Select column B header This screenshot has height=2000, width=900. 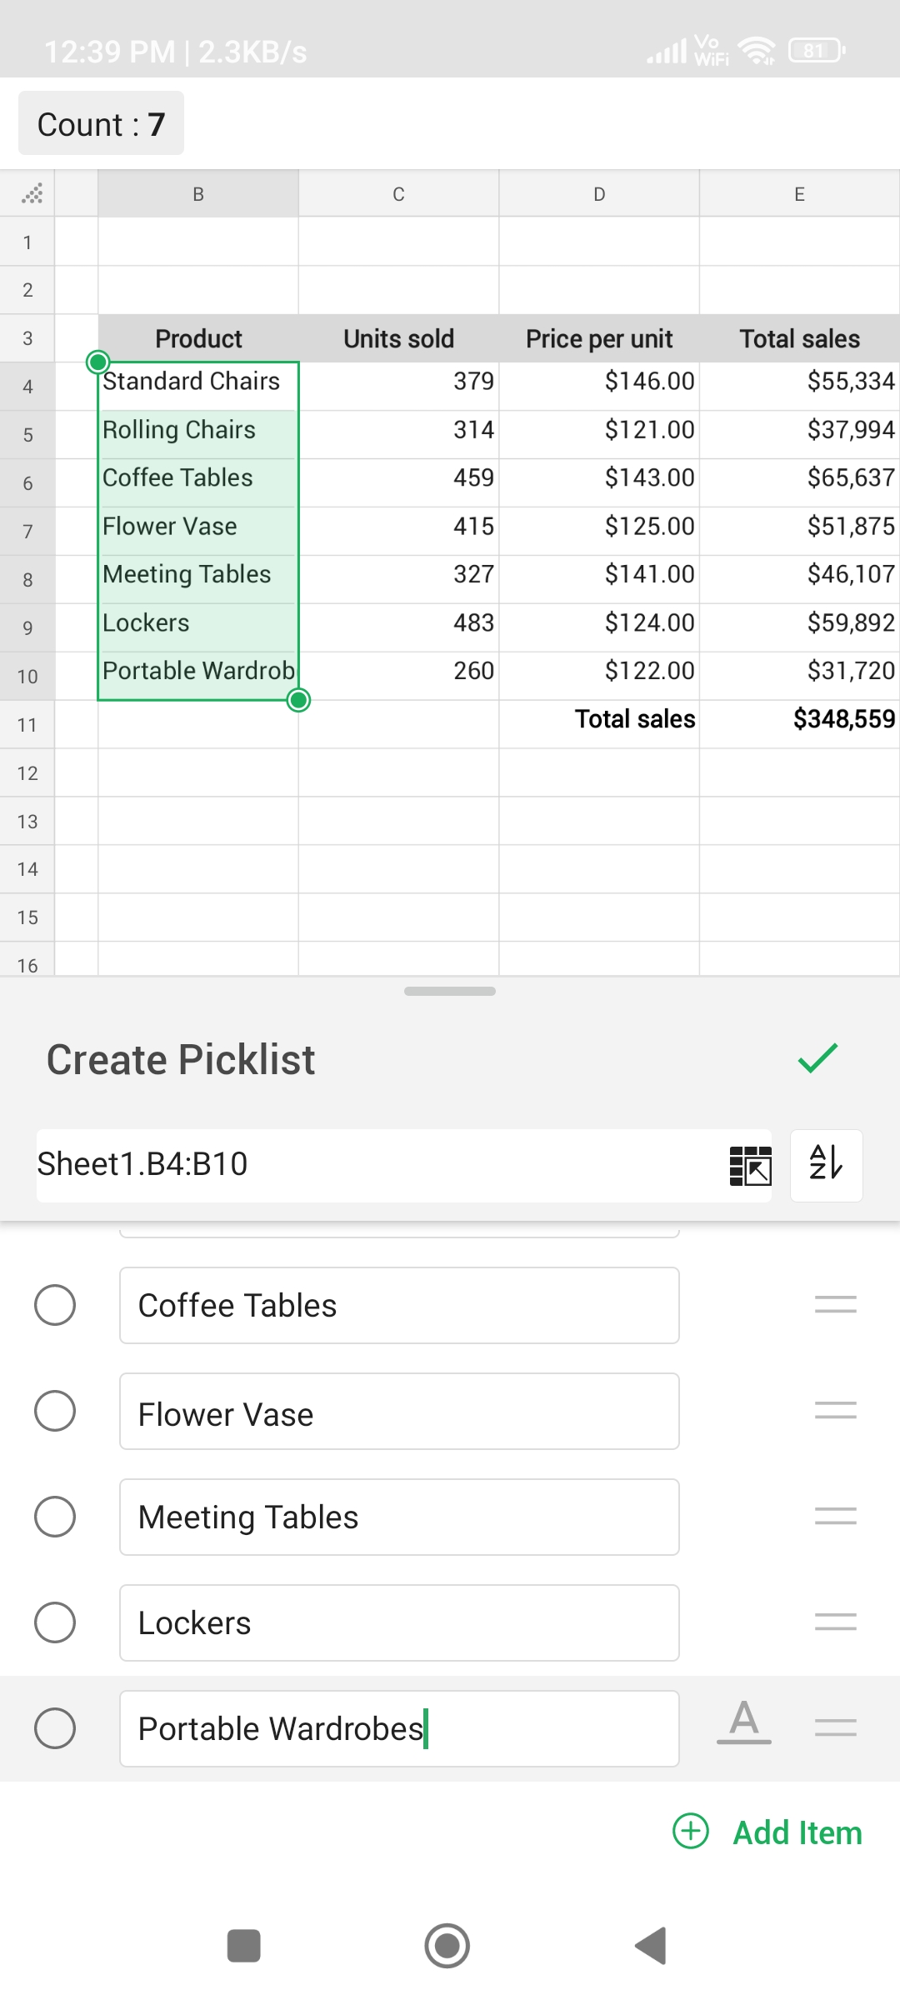pos(198,194)
